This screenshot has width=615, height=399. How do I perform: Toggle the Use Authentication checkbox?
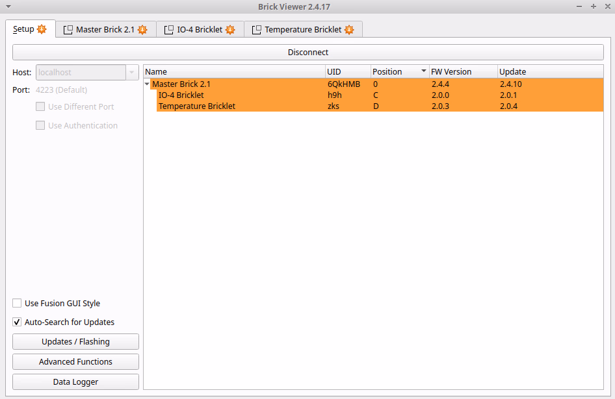point(40,125)
